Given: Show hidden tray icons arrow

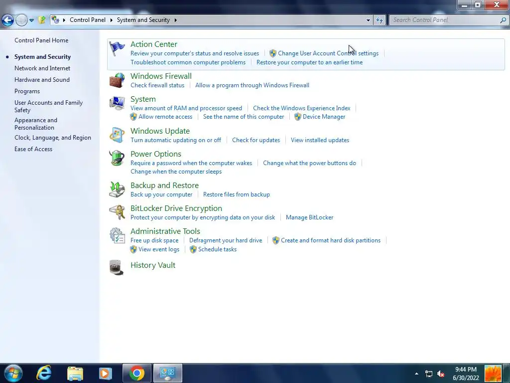Looking at the screenshot, I should coord(416,374).
